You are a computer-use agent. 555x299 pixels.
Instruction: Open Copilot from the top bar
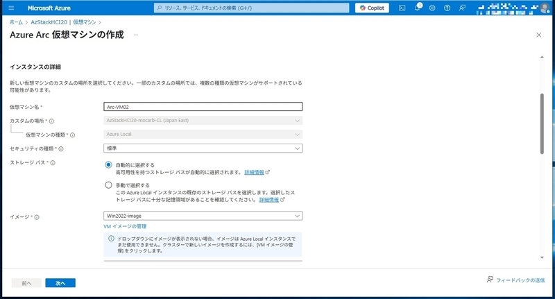(372, 8)
